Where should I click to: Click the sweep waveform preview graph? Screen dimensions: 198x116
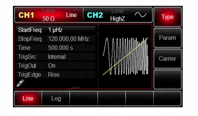(125, 56)
